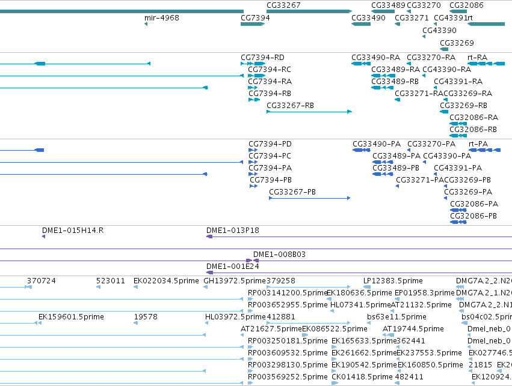Select BAC clone DME1-001E24
The width and height of the screenshot is (512, 386).
click(x=233, y=267)
